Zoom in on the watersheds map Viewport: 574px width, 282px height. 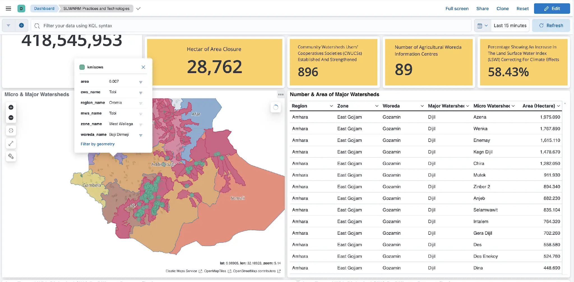(x=11, y=107)
